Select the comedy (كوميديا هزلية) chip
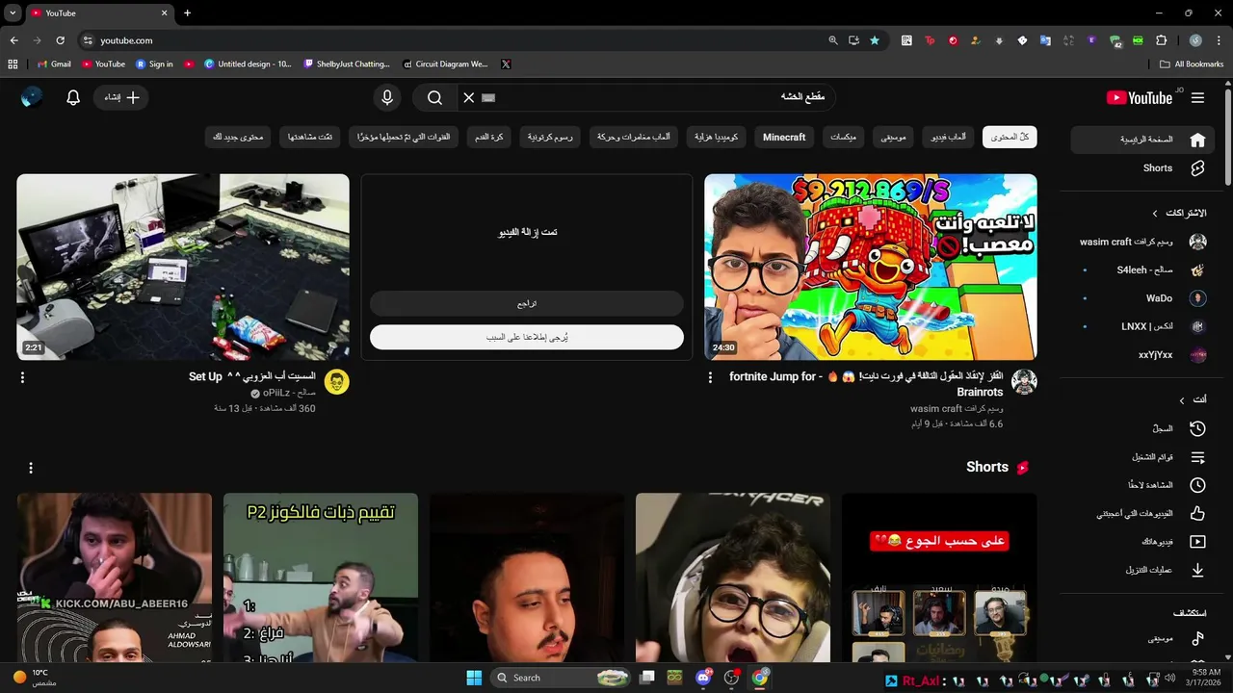The width and height of the screenshot is (1233, 693). click(717, 138)
